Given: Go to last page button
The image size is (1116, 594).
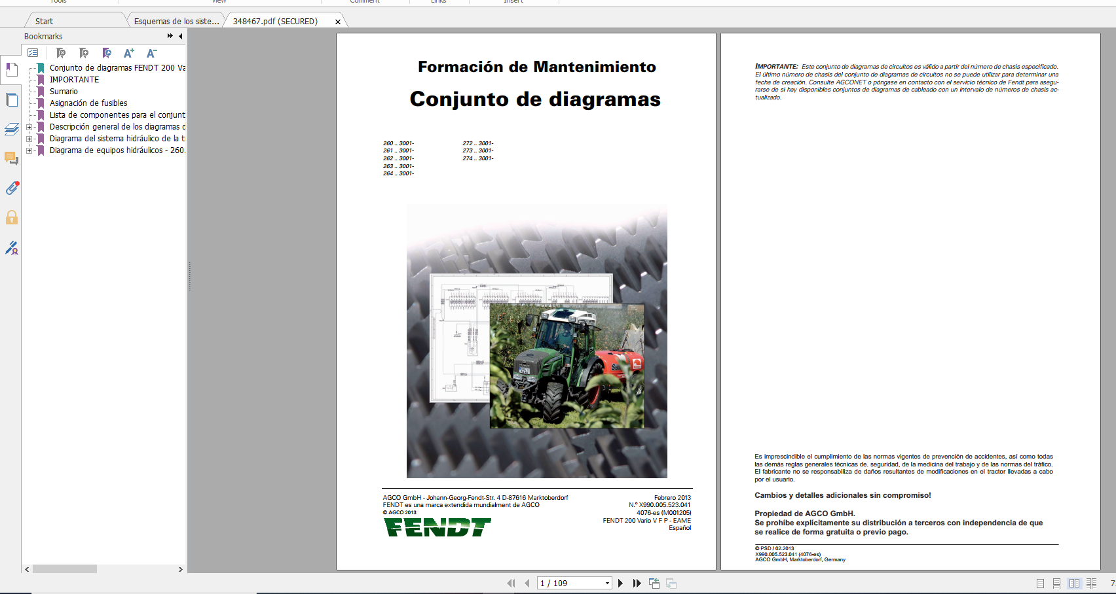Looking at the screenshot, I should pos(637,583).
